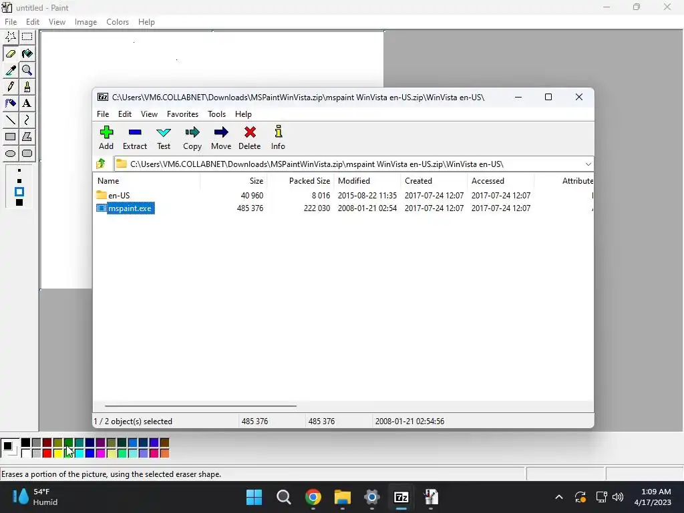Choose the smallest eraser size option

(19, 170)
